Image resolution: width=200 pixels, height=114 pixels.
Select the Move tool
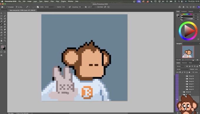1,13
